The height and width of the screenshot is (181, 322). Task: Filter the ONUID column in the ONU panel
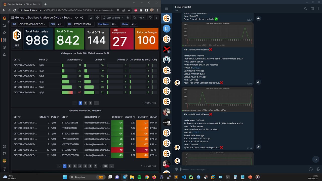coord(49,117)
